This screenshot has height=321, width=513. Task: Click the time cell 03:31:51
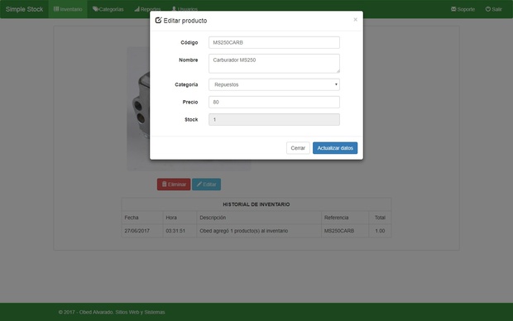(x=180, y=231)
